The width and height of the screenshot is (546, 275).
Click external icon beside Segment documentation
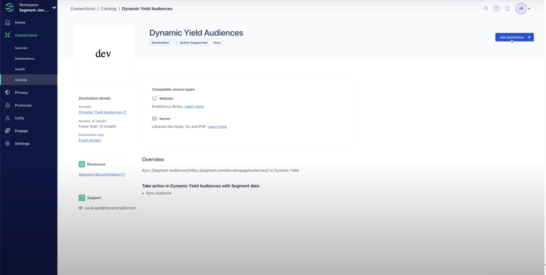[123, 175]
